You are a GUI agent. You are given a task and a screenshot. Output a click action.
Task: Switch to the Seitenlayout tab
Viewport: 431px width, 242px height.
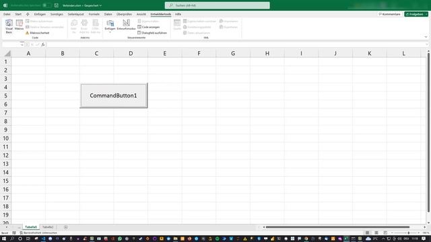75,14
